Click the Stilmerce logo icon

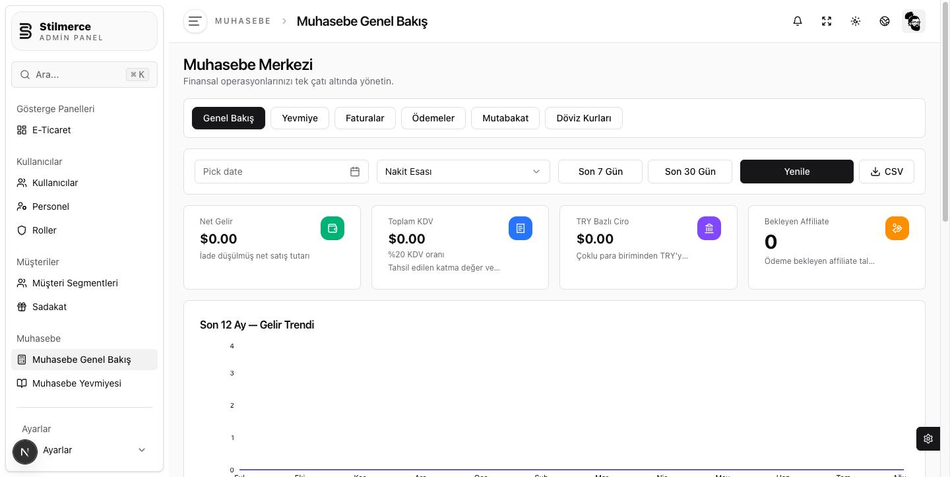click(26, 31)
